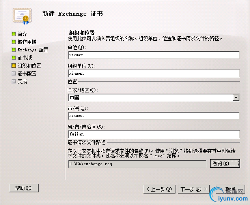Viewport: 250px width, 205px height.
Task: Click the 帮助(H) help button
Action: (24, 188)
